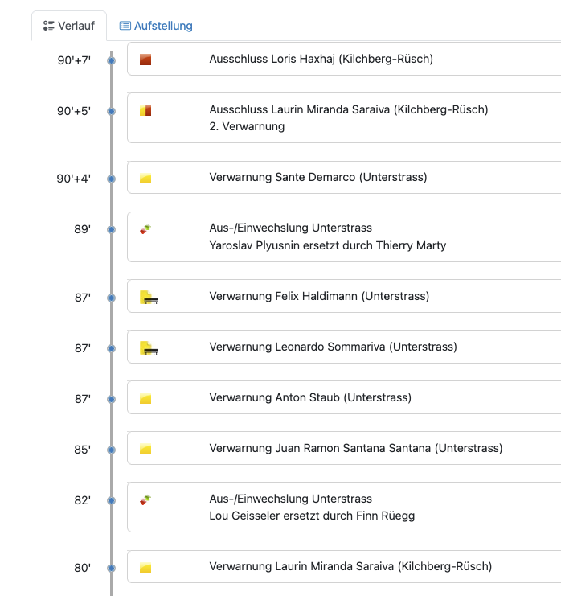Click the yellow card icon for Sante Demarco
Viewport: 561px width, 596px height.
point(145,179)
